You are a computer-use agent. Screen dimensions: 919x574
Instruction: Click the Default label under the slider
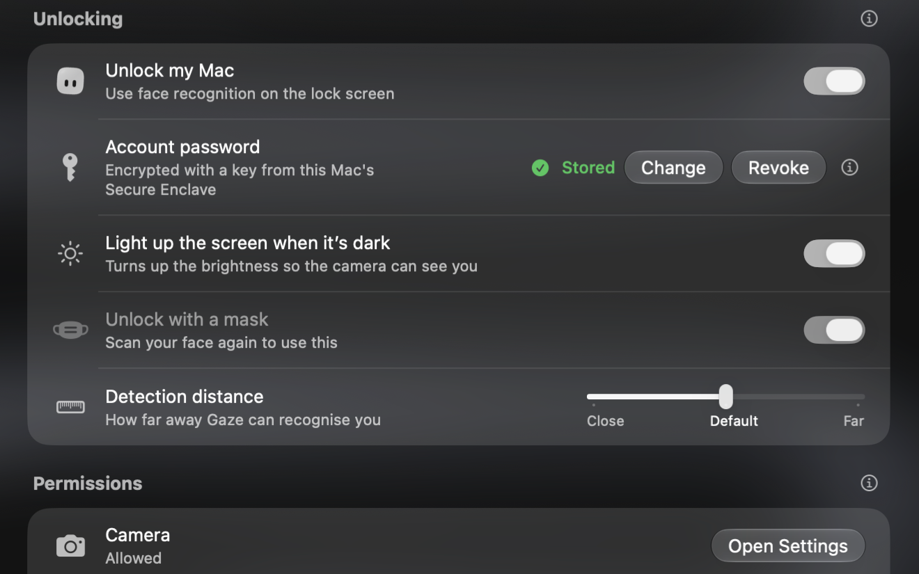click(734, 421)
